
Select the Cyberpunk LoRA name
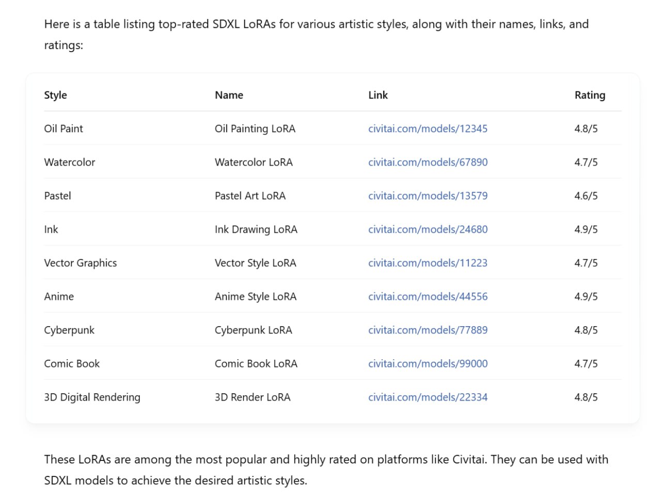254,330
